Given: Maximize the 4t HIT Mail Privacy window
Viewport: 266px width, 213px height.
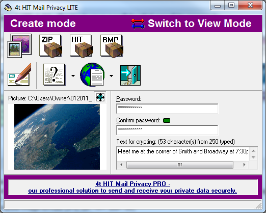Looking at the screenshot, I should pyautogui.click(x=231, y=6).
